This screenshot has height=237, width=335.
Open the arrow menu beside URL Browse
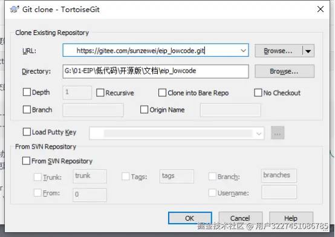pos(308,51)
